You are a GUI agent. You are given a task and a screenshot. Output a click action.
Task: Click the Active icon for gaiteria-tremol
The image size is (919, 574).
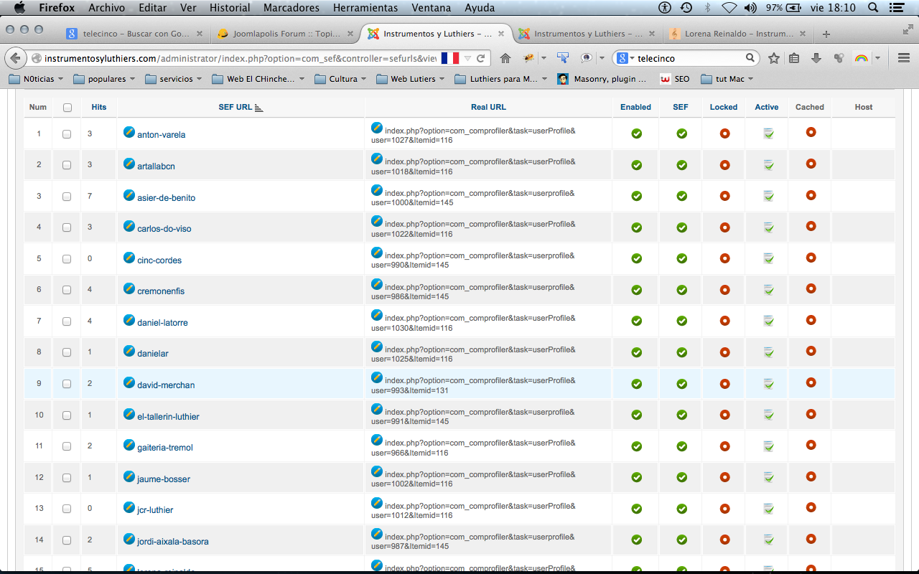pos(768,446)
